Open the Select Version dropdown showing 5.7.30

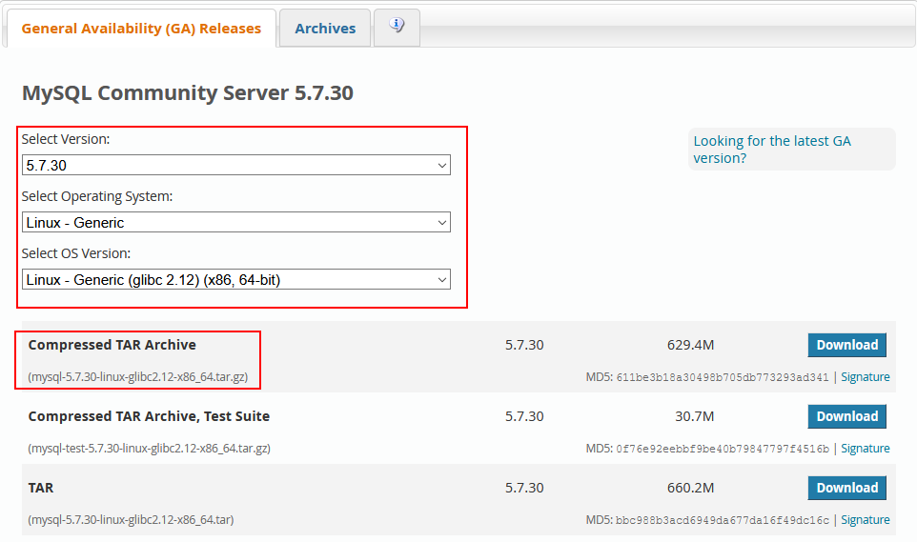[x=236, y=165]
